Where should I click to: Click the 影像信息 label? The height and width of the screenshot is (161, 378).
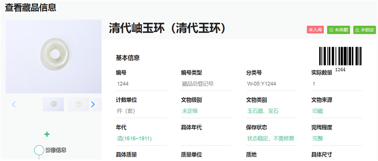click(56, 150)
